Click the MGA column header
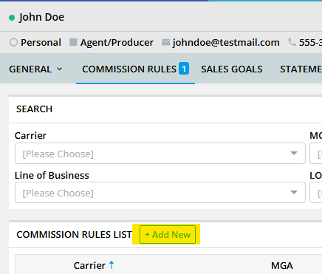The width and height of the screenshot is (322, 274). (282, 265)
